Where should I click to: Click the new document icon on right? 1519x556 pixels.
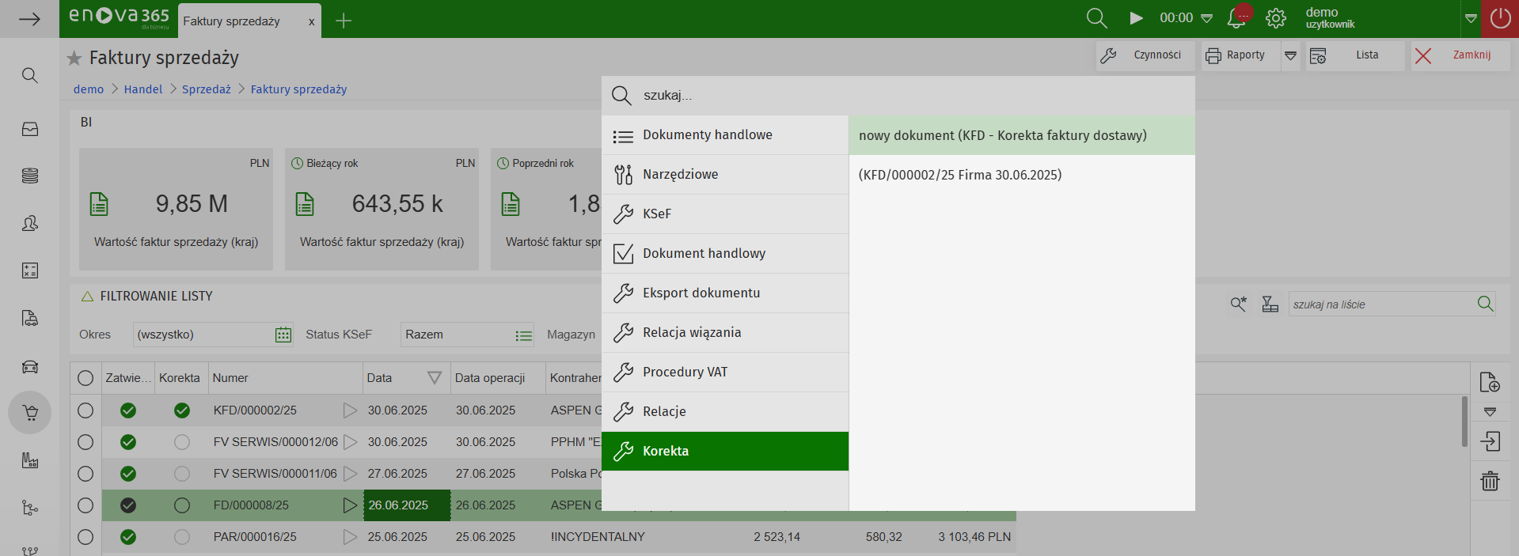[1490, 382]
